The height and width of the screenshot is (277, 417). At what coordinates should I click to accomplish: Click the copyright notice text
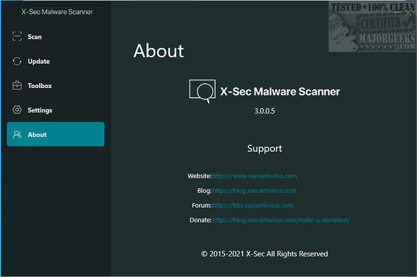tap(264, 254)
